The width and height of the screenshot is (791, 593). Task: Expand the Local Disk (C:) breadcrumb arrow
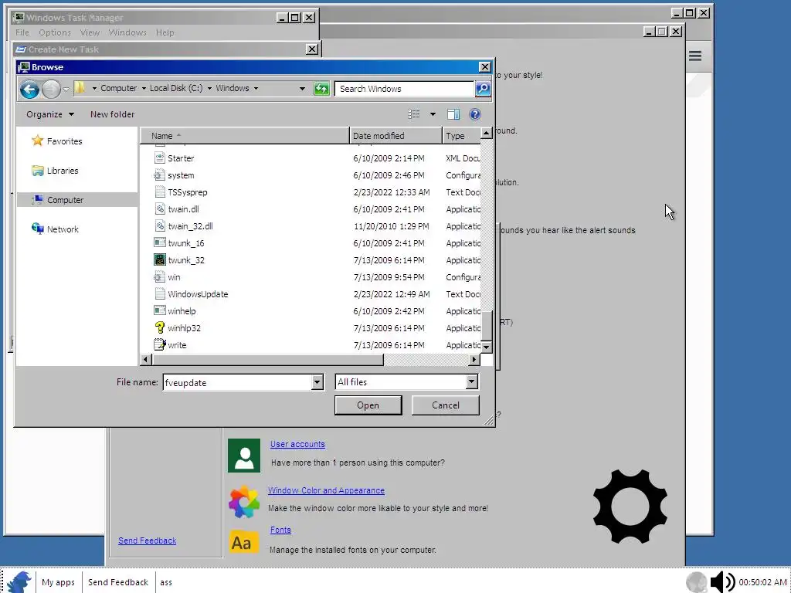209,88
